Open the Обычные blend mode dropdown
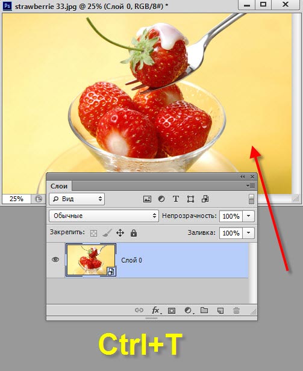303x371 pixels. 104,216
